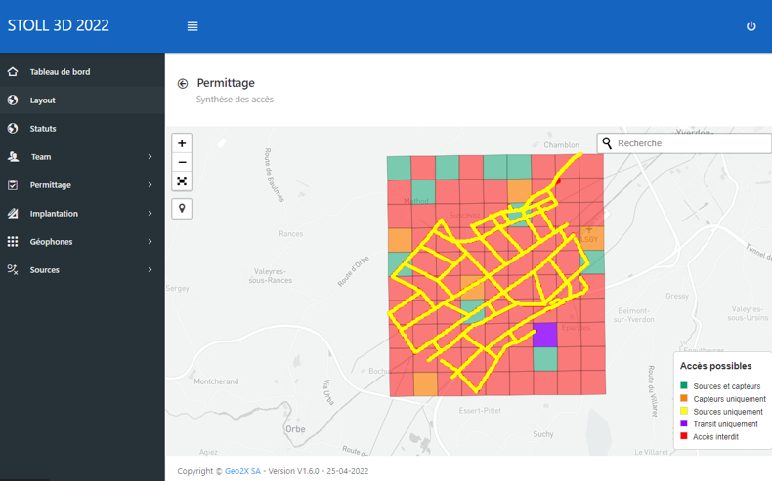
Task: Click the magnifier icon in search box
Action: coord(608,143)
